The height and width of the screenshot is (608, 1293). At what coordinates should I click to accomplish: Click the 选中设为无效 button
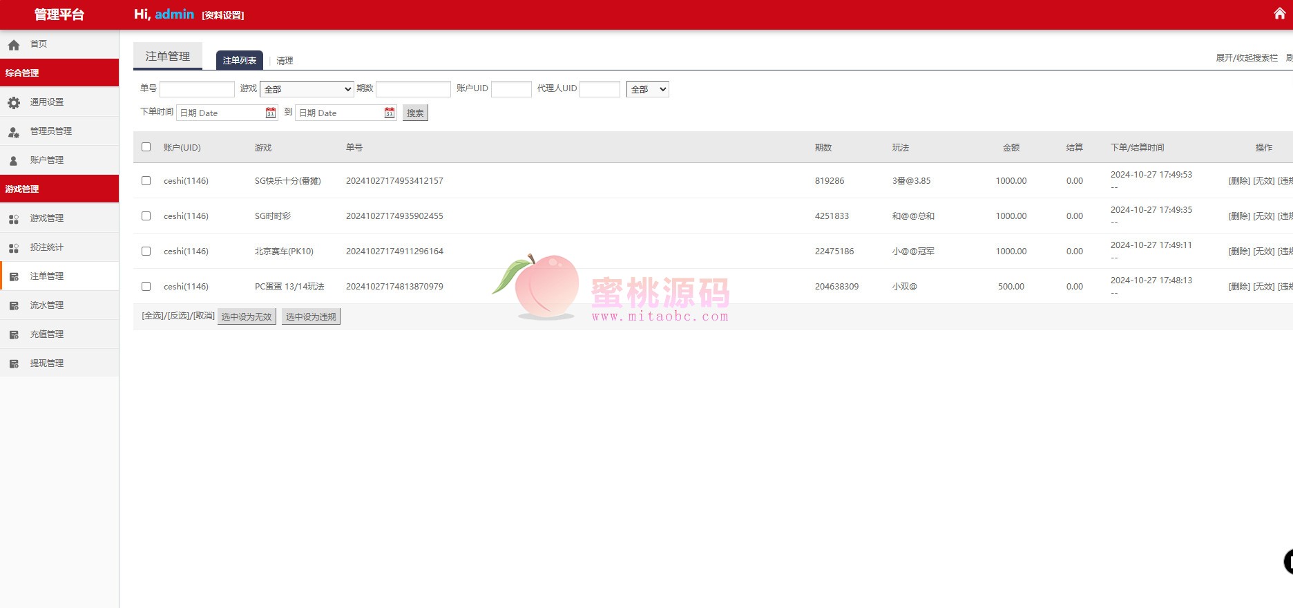[247, 316]
